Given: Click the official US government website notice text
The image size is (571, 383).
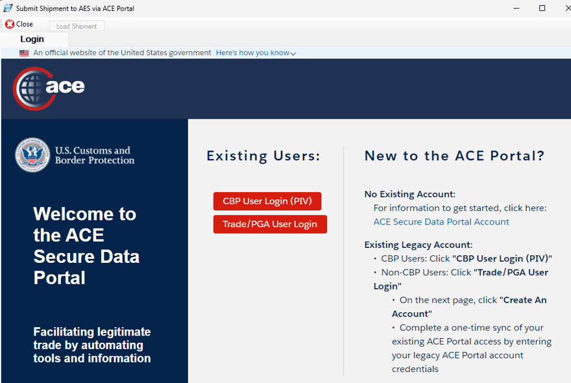Looking at the screenshot, I should pos(122,53).
